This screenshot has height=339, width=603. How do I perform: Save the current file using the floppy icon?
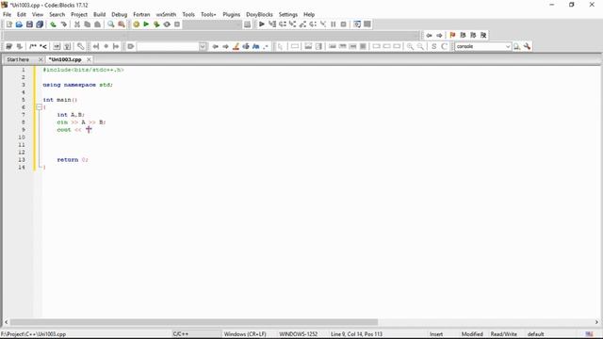(x=29, y=24)
